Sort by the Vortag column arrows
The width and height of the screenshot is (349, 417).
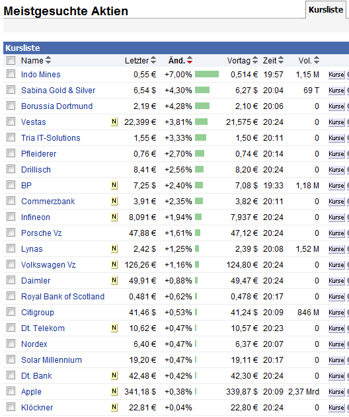pos(255,60)
